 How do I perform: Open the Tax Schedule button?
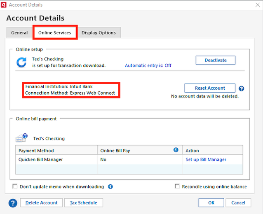[84, 203]
